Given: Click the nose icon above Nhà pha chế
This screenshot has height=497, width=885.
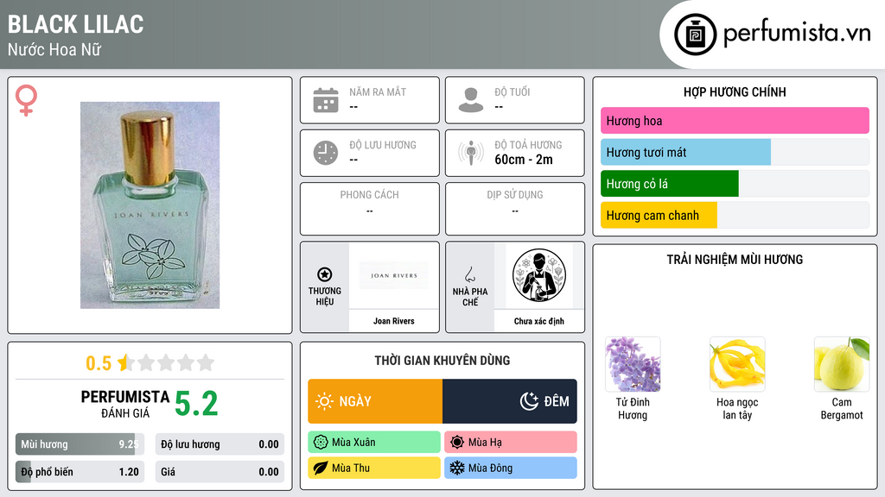Looking at the screenshot, I should point(469,274).
